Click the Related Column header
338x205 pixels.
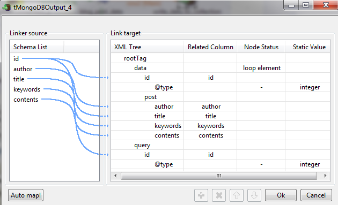click(210, 47)
